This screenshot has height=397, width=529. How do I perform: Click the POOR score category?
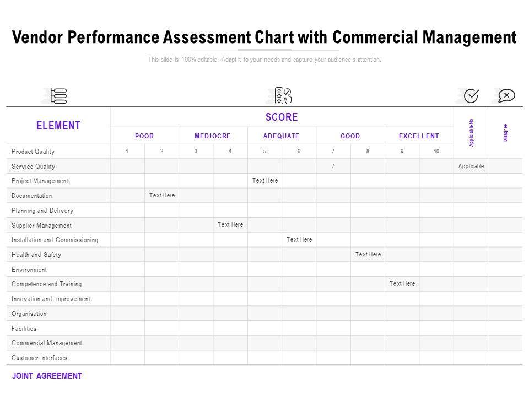coord(144,136)
